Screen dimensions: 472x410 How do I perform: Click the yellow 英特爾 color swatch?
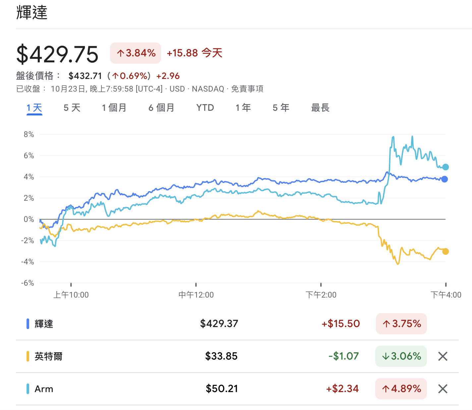pos(28,356)
